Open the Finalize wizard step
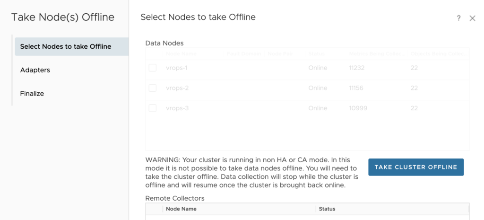This screenshot has width=484, height=220. coord(32,94)
